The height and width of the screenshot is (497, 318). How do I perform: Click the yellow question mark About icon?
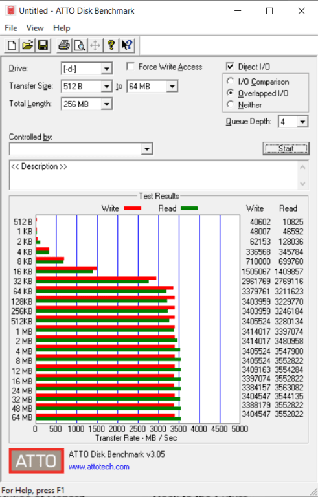click(x=111, y=45)
